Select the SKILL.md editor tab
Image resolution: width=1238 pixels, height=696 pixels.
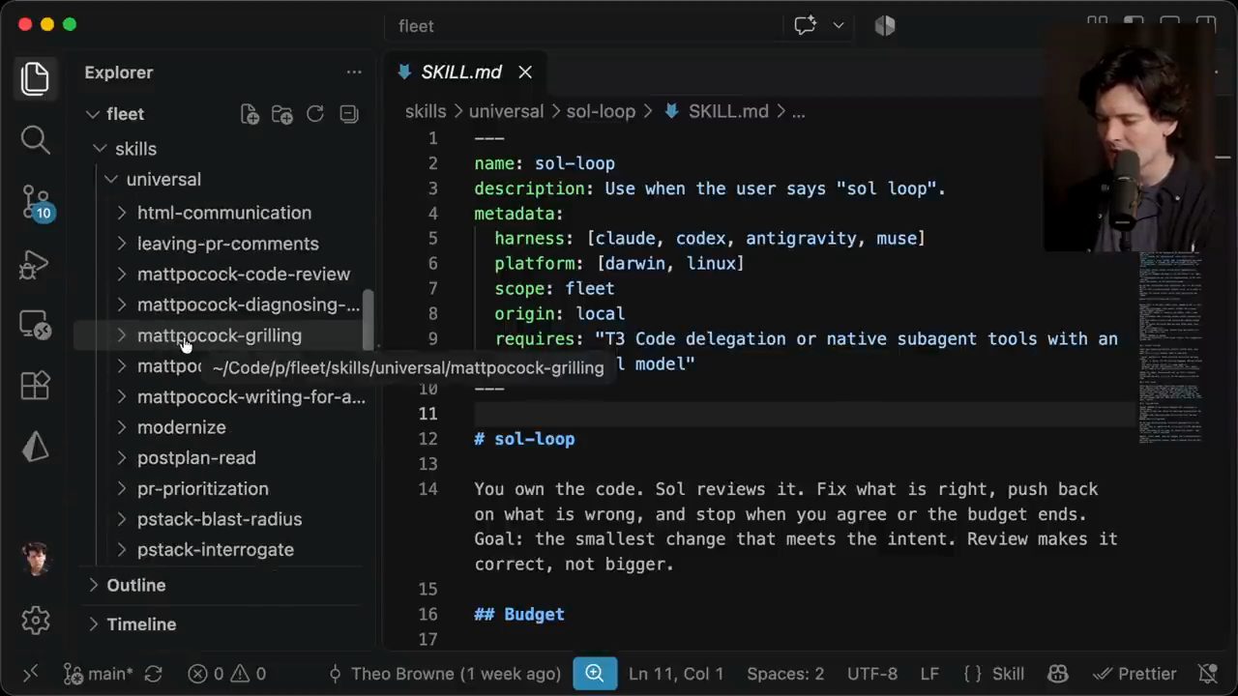[x=465, y=72]
